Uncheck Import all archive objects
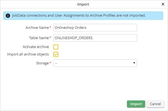This screenshot has width=168, height=111. [x=56, y=54]
